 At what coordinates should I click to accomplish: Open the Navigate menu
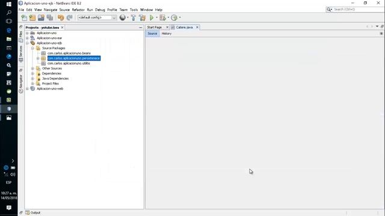click(x=51, y=10)
